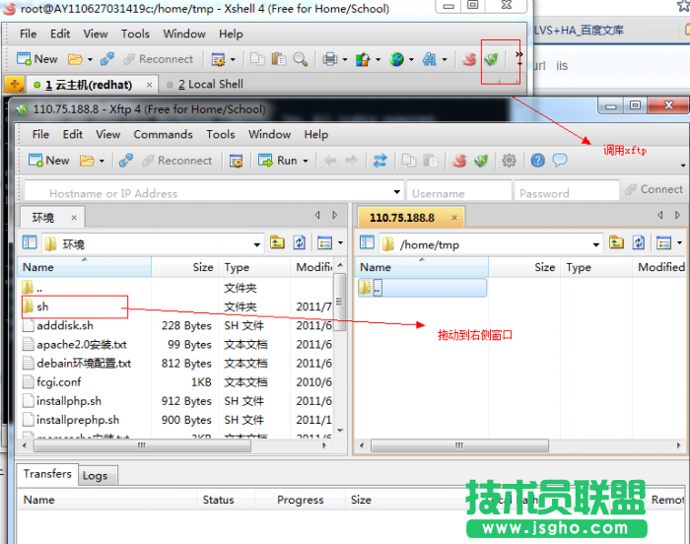Click Back arrow in Xftp toolbar
690x544 pixels.
point(330,161)
